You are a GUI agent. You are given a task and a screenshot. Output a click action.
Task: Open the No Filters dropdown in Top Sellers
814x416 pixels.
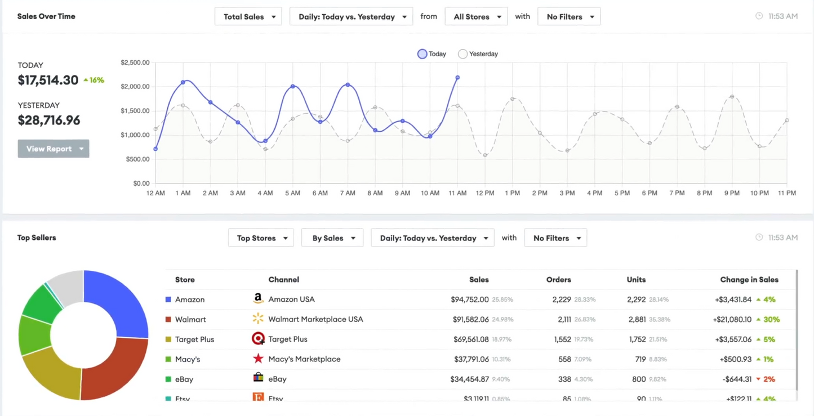point(555,238)
